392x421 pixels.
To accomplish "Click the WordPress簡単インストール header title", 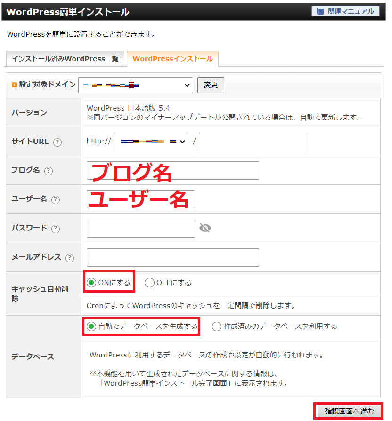I will pyautogui.click(x=68, y=12).
